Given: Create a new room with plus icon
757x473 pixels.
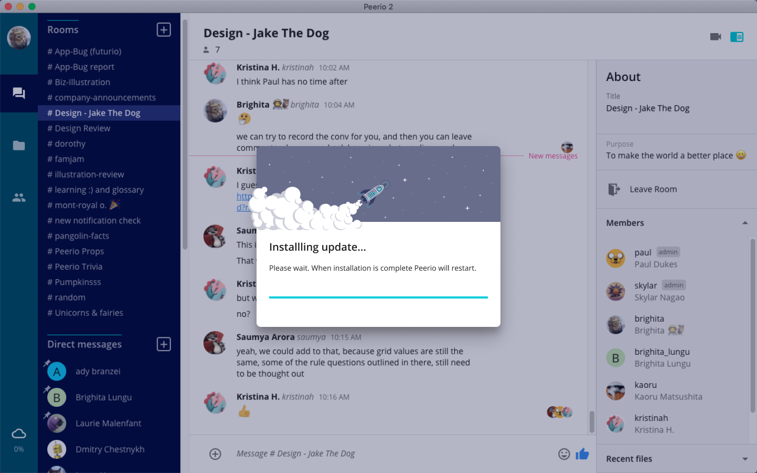Looking at the screenshot, I should (163, 30).
